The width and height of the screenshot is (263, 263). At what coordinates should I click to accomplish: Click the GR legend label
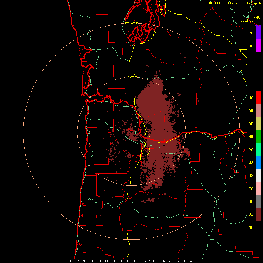[251, 111]
